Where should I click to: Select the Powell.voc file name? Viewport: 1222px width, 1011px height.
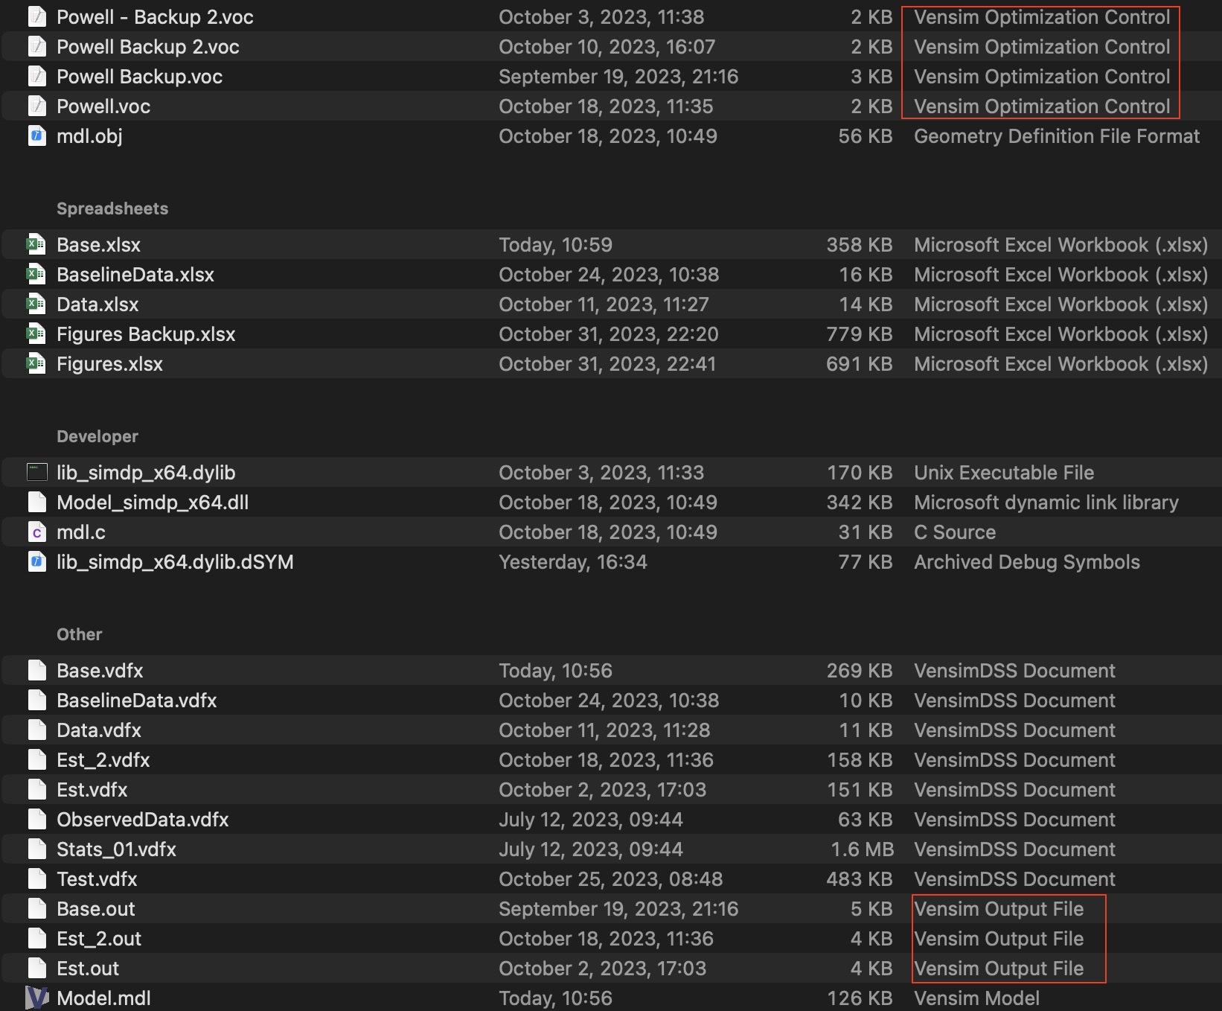103,106
